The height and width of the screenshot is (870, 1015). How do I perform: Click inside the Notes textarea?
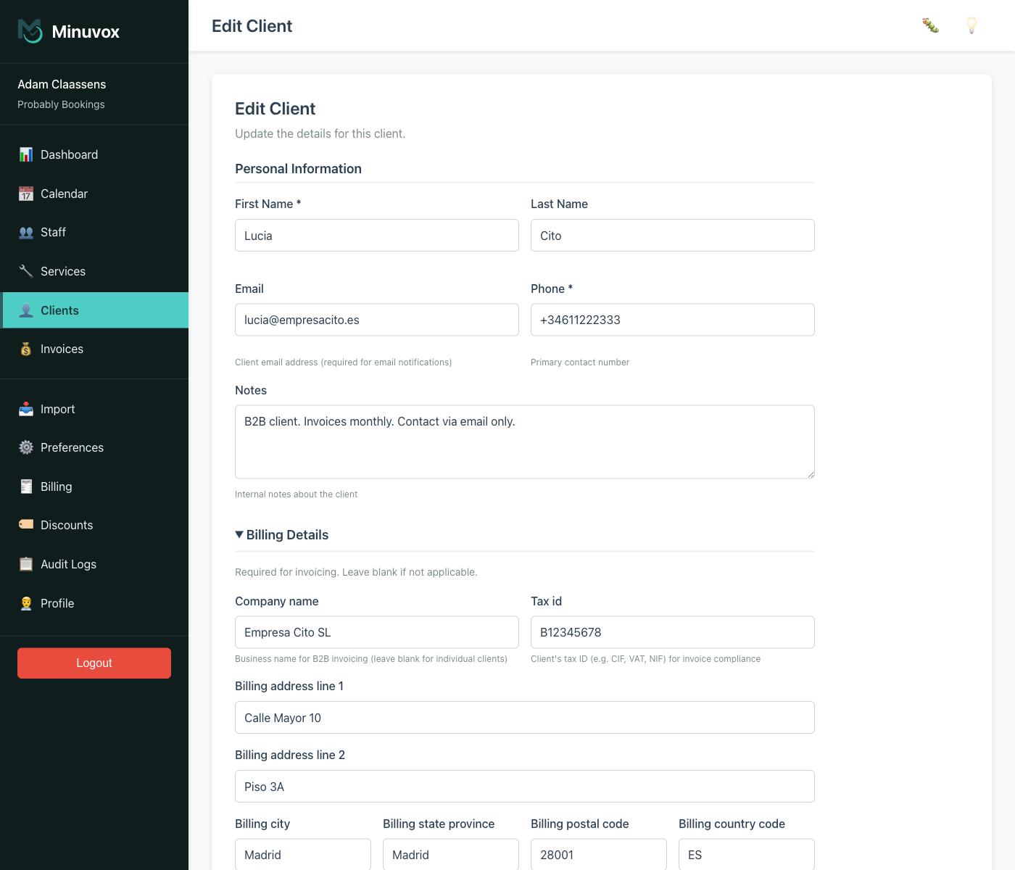(x=524, y=442)
